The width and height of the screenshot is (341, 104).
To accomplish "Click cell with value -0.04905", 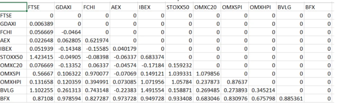I will [68, 57].
